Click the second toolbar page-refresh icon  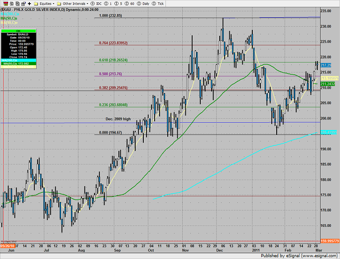click(12, 4)
